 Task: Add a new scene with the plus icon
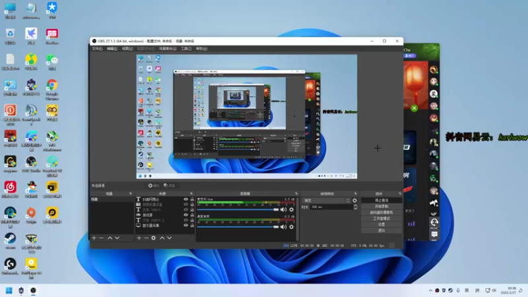pyautogui.click(x=94, y=238)
